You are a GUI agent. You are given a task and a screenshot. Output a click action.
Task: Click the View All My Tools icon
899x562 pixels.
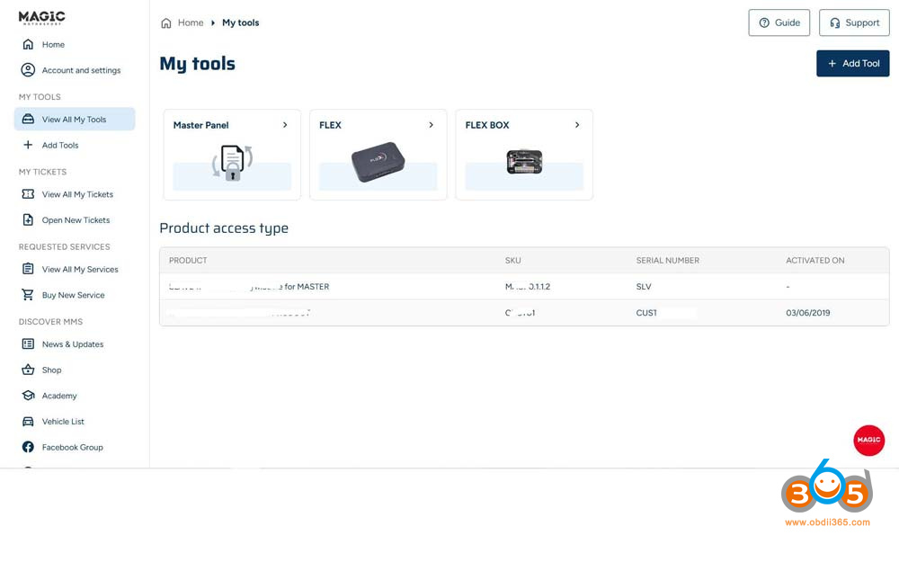point(28,120)
